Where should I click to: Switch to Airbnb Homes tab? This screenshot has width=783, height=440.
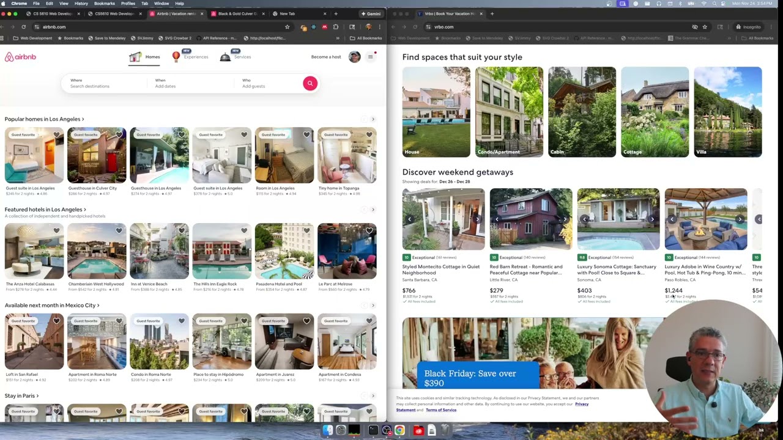(x=145, y=57)
